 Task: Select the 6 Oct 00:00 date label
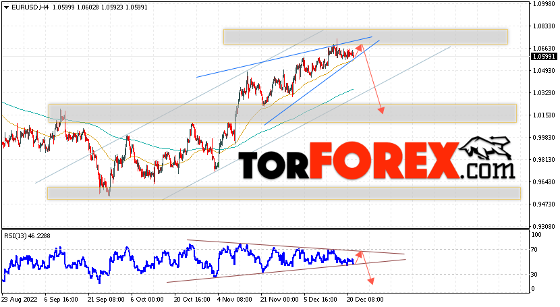click(x=147, y=299)
